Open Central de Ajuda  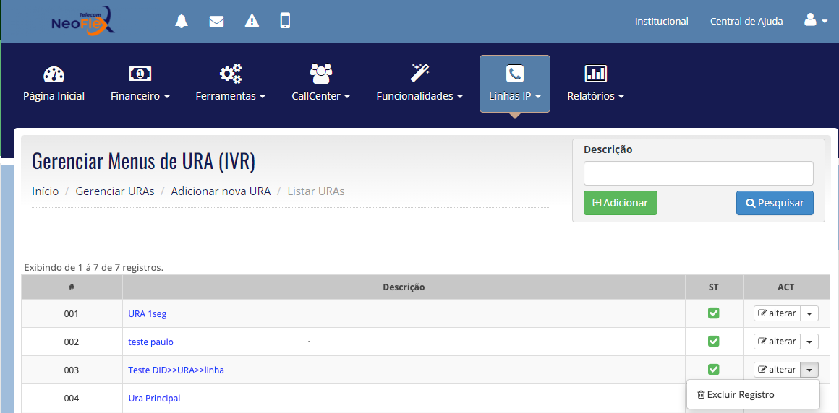[746, 22]
